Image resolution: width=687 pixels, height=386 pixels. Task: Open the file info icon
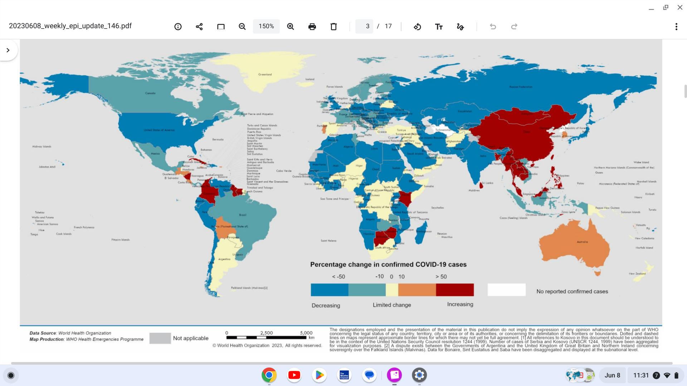click(x=178, y=26)
